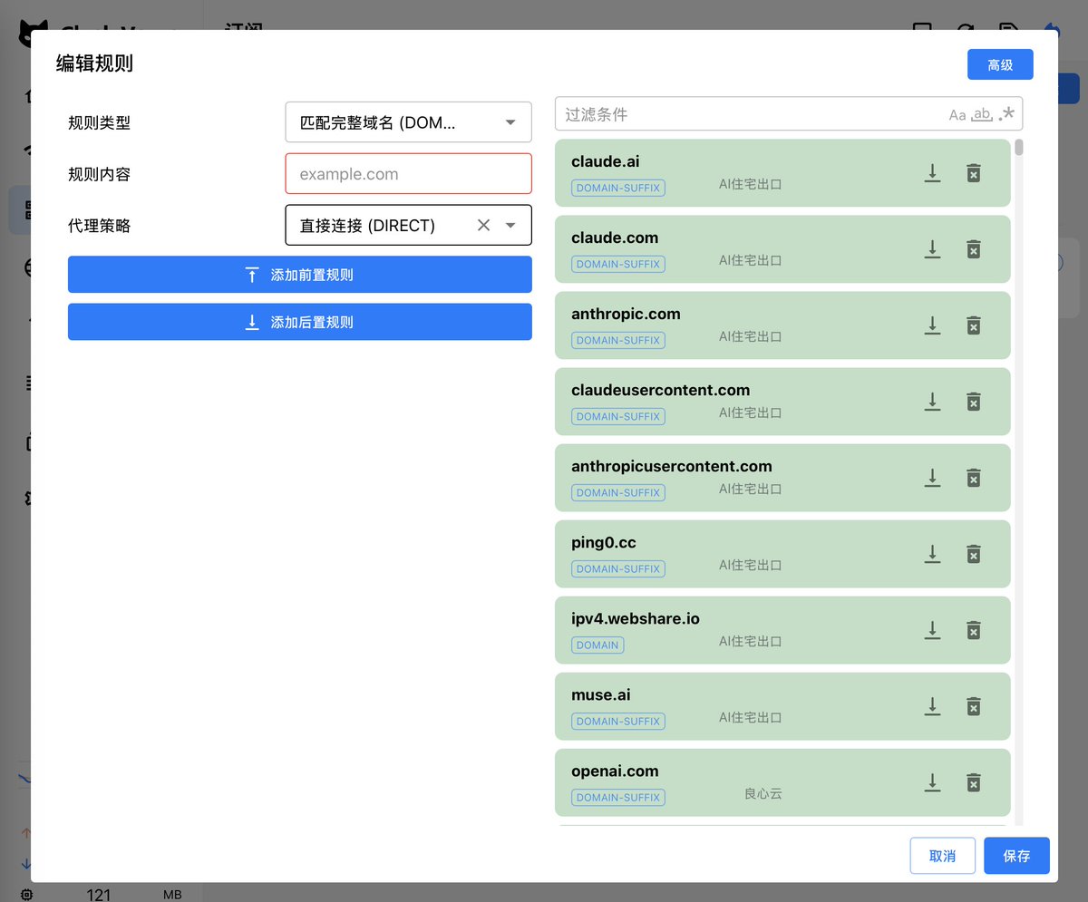Click 保存 to save rules
This screenshot has height=902, width=1088.
pos(1016,856)
